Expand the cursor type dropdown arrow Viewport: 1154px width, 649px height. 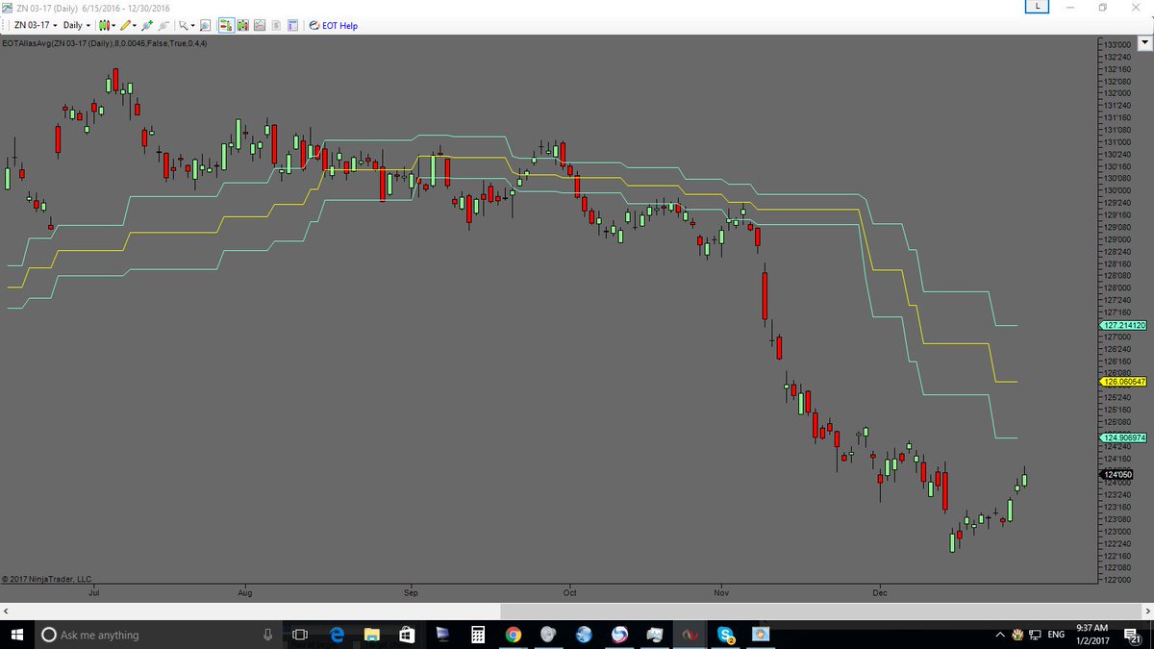click(192, 25)
